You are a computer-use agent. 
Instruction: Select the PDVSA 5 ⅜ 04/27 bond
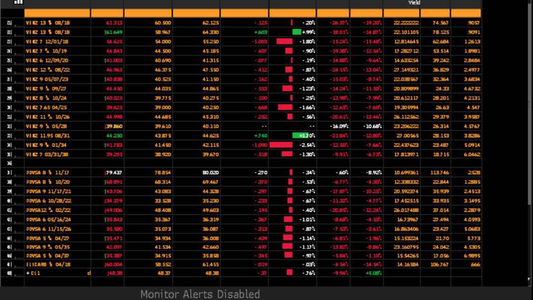pos(47,238)
